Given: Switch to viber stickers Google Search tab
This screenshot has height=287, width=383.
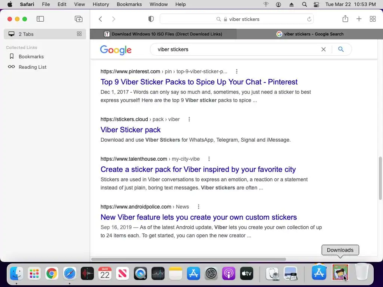Looking at the screenshot, I should pos(310,34).
